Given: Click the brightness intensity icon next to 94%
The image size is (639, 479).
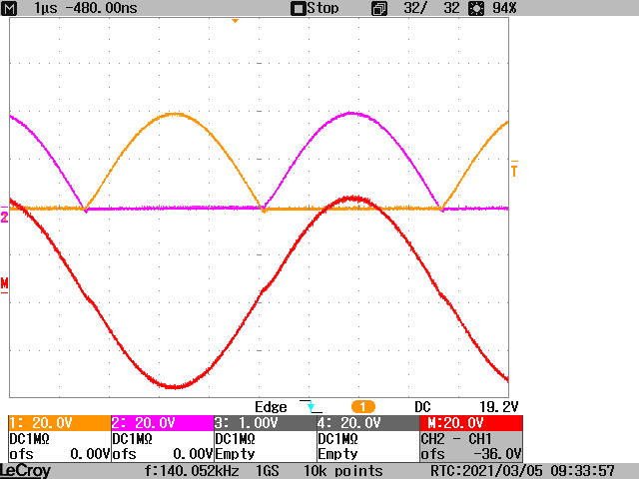Looking at the screenshot, I should point(476,8).
